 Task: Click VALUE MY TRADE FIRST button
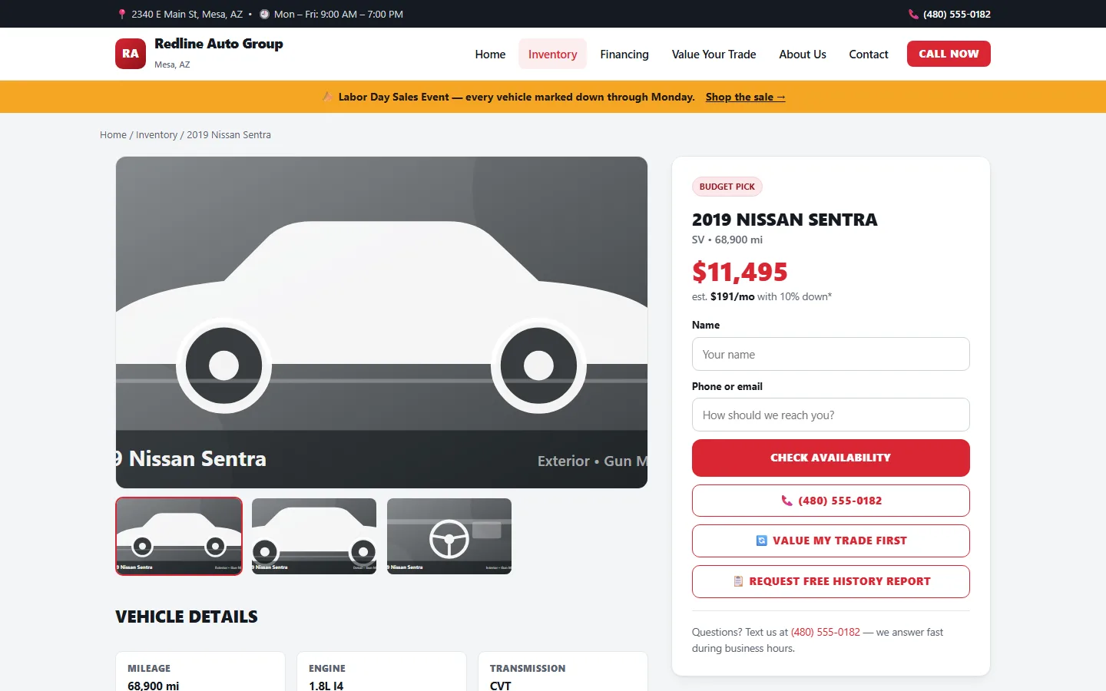click(x=830, y=541)
